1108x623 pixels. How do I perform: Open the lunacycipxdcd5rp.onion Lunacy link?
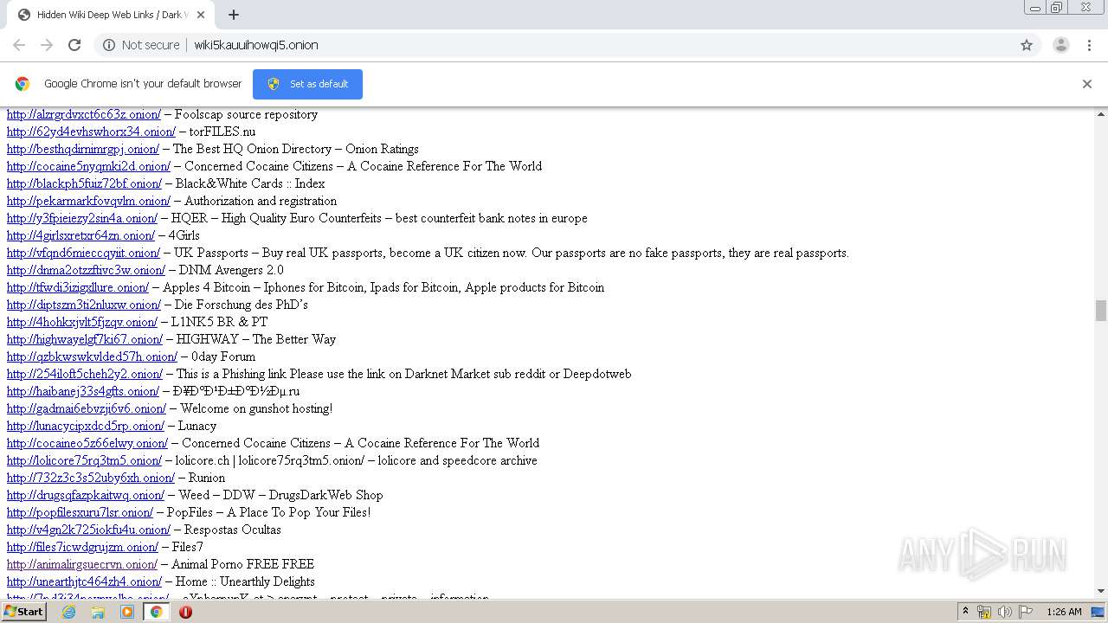pyautogui.click(x=86, y=426)
